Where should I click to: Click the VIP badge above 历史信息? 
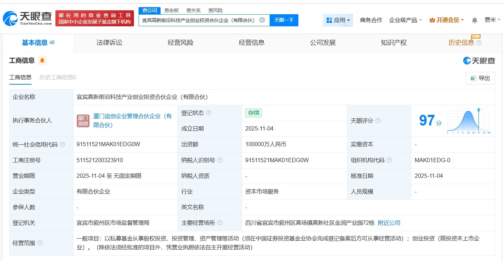point(475,37)
